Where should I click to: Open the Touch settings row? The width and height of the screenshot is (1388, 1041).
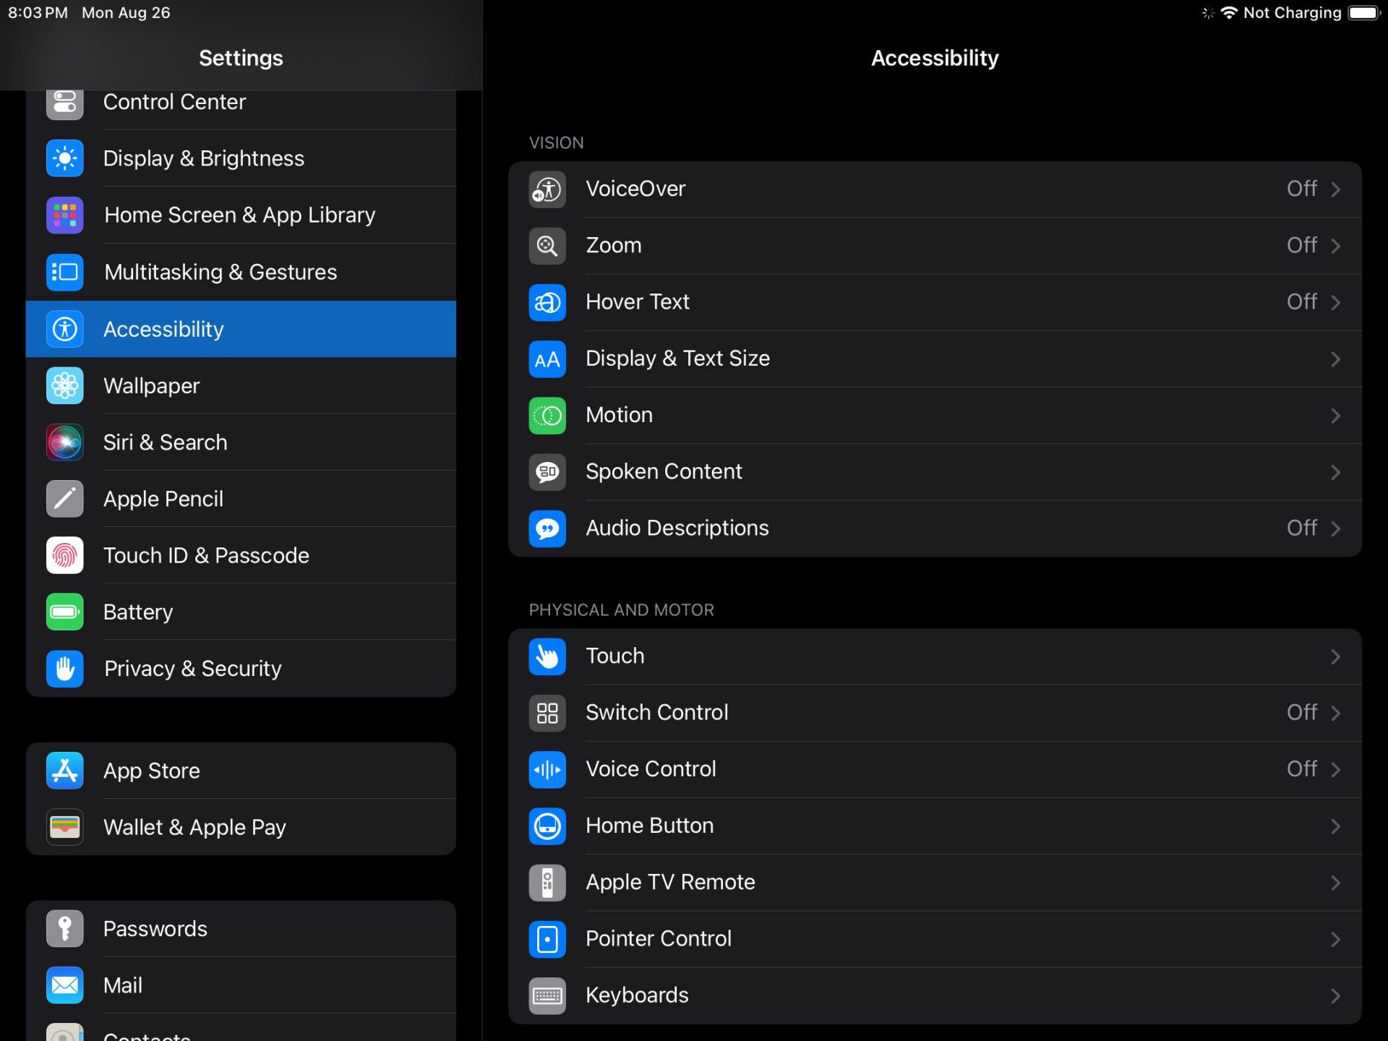pyautogui.click(x=615, y=656)
